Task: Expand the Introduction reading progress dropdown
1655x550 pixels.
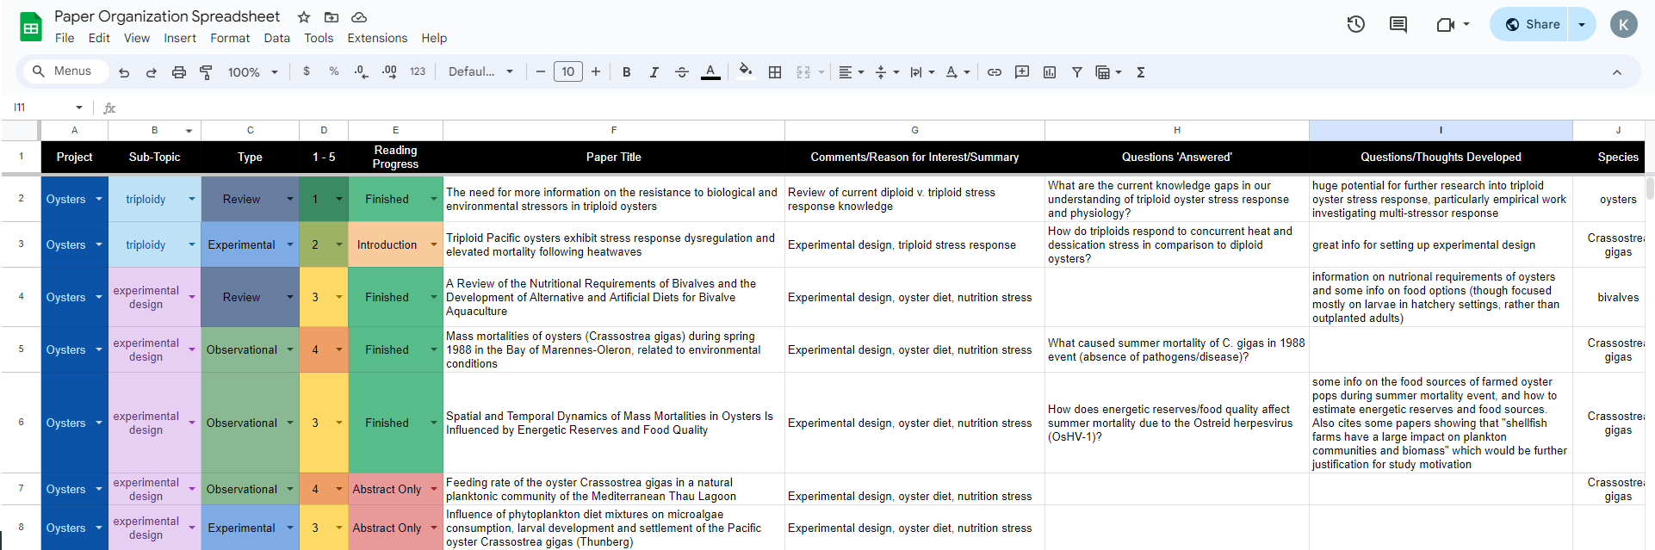Action: click(x=433, y=244)
